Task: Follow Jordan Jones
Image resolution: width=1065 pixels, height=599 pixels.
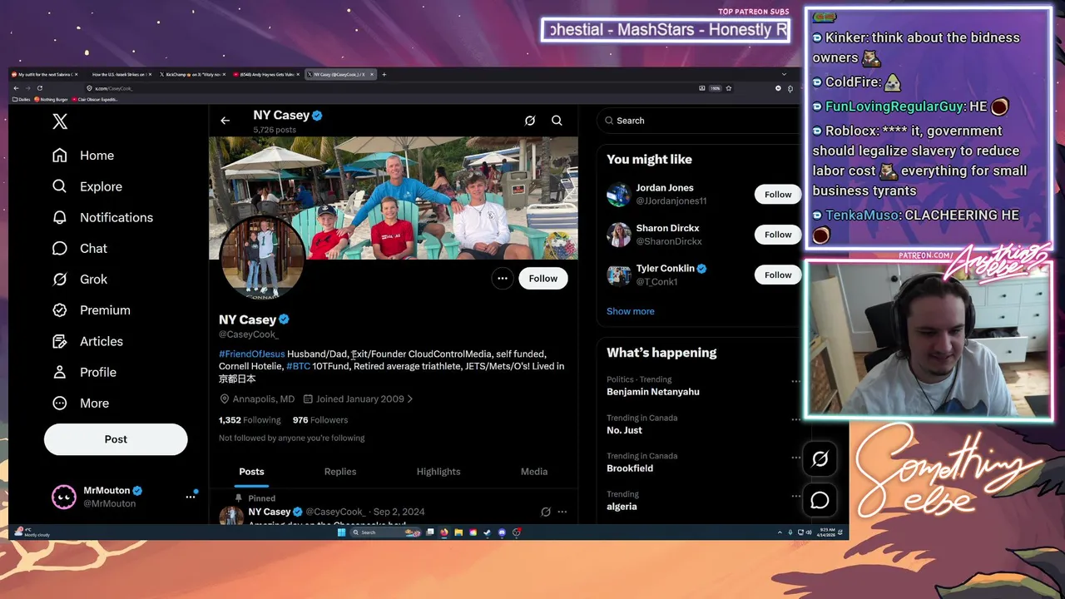Action: pos(778,195)
